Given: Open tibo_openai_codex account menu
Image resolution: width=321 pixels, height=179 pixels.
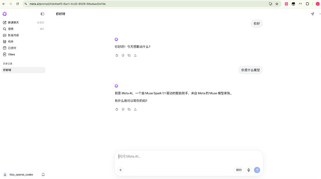Looking at the screenshot, I should [19, 174].
